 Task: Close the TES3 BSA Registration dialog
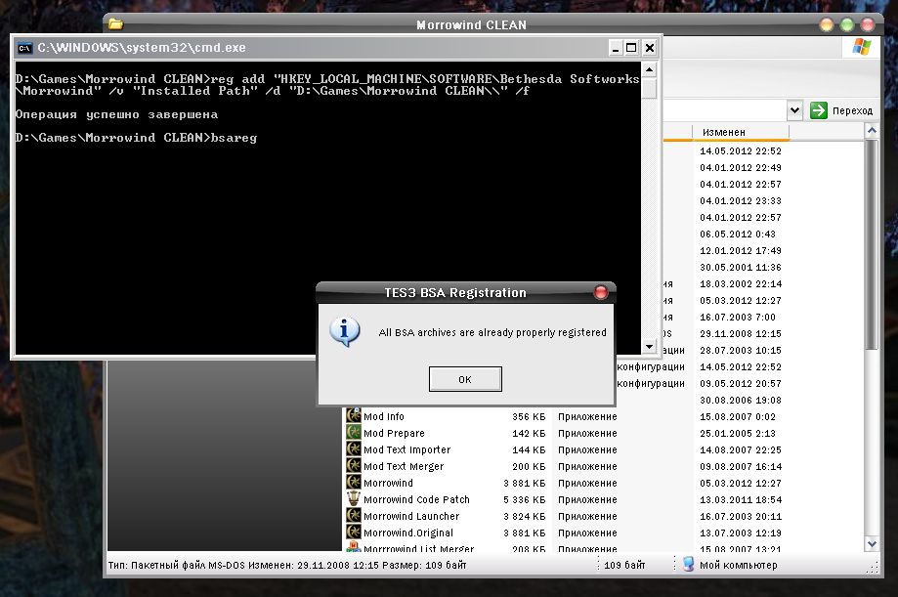(600, 292)
